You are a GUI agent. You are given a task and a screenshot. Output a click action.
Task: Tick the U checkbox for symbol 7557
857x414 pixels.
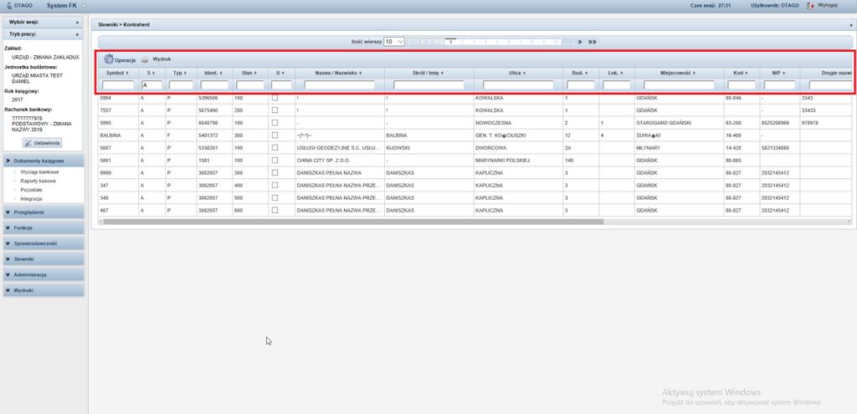(x=275, y=110)
